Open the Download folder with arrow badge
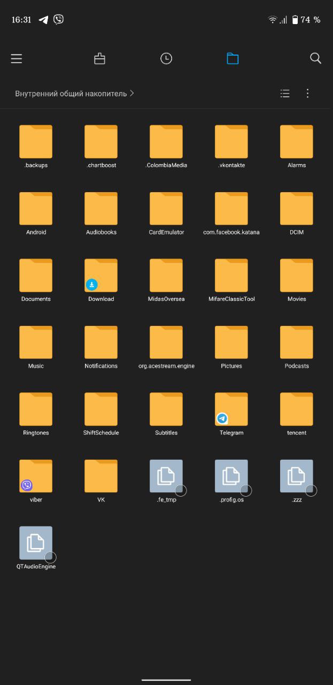 [101, 276]
